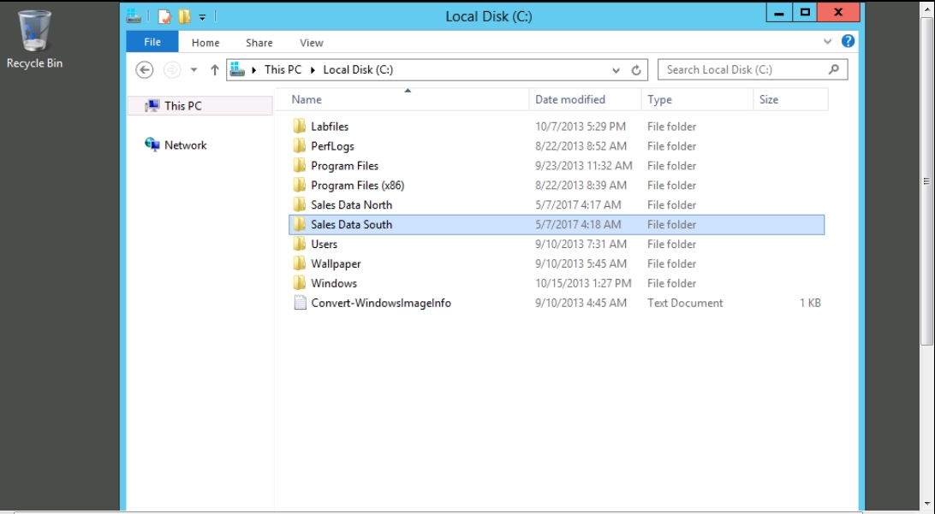Click This PC in the address breadcrumb

tap(282, 70)
